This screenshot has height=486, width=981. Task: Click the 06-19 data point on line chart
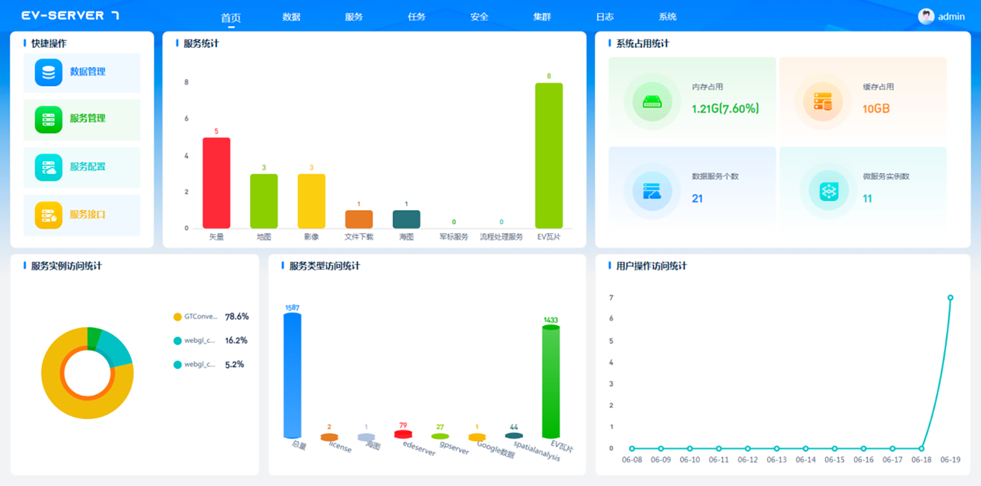click(x=950, y=298)
